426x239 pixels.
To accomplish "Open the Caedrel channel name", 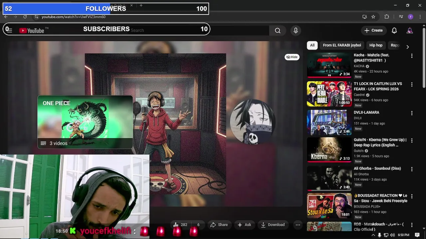I will tap(359, 95).
